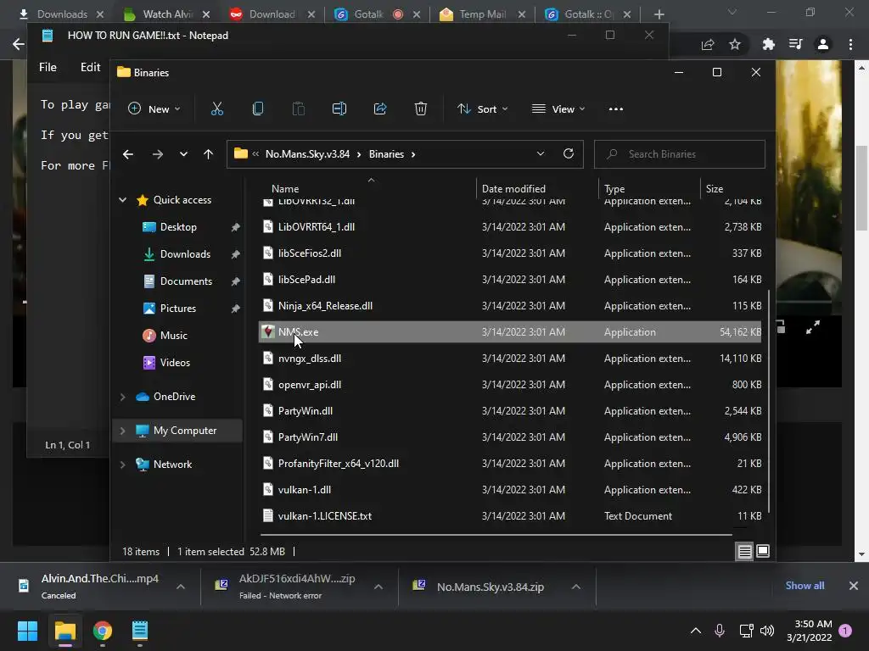869x651 pixels.
Task: Expand Network in navigation pane
Action: click(x=122, y=465)
